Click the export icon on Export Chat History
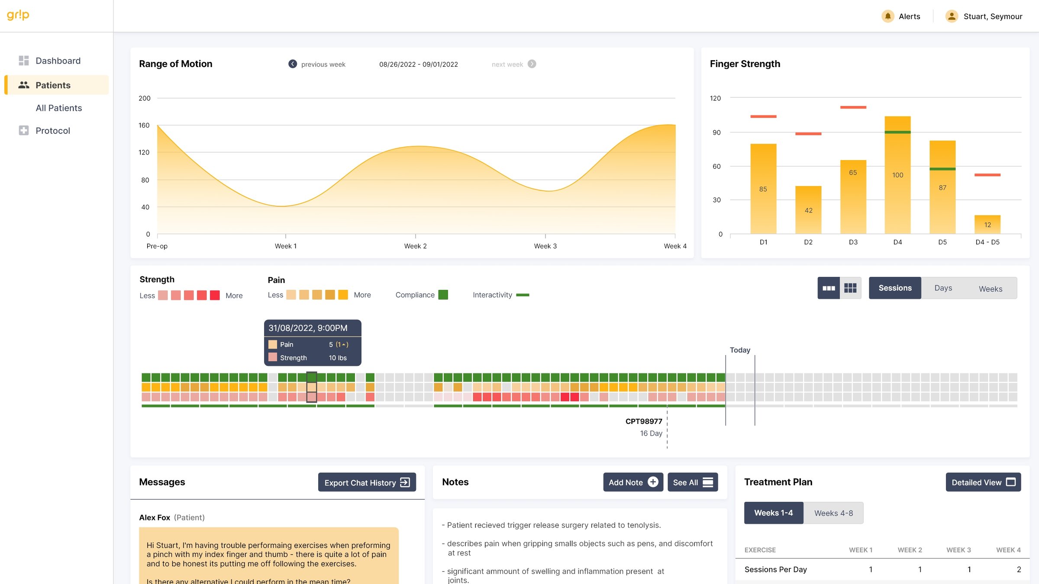The height and width of the screenshot is (584, 1039). 405,482
